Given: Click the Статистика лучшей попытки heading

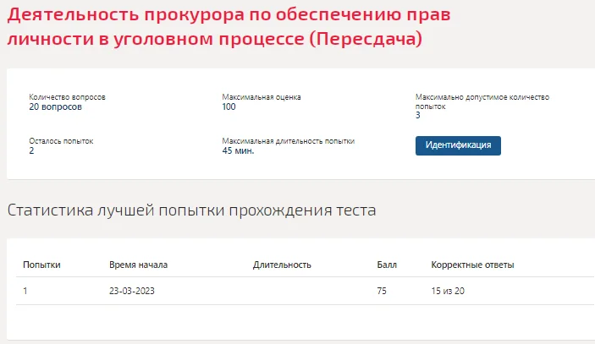Looking at the screenshot, I should tap(191, 210).
